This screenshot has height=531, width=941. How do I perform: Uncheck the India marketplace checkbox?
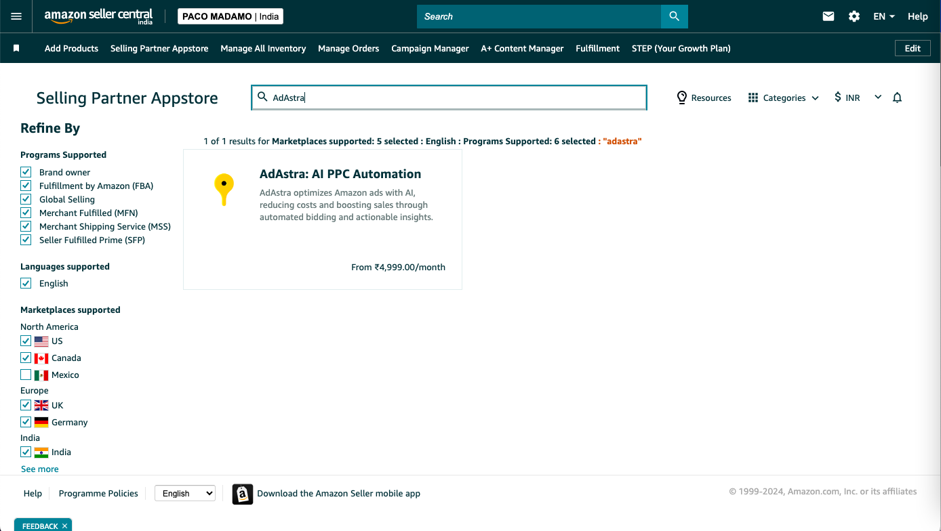click(x=26, y=452)
